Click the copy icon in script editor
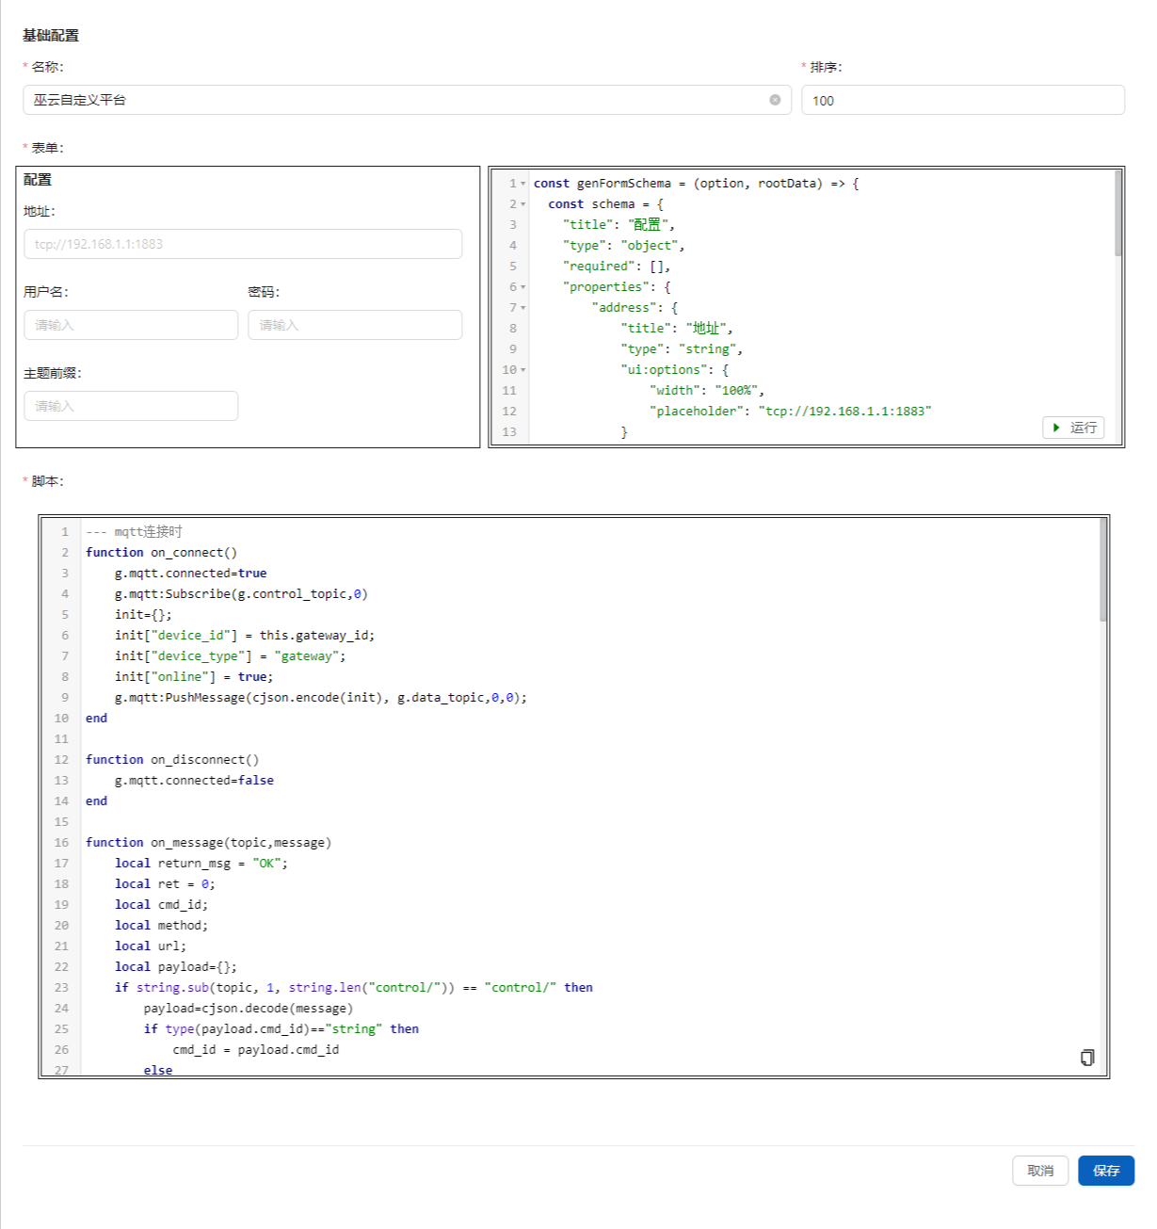 (x=1087, y=1058)
